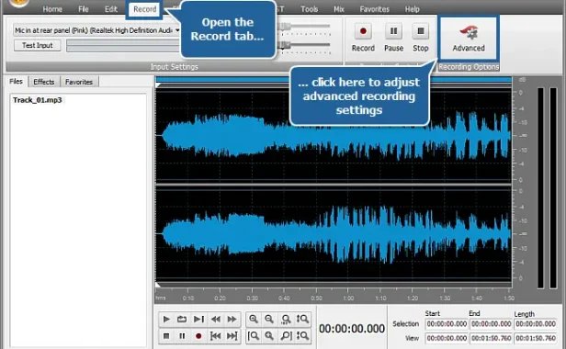
Task: Toggle the Loop playback icon
Action: click(182, 319)
